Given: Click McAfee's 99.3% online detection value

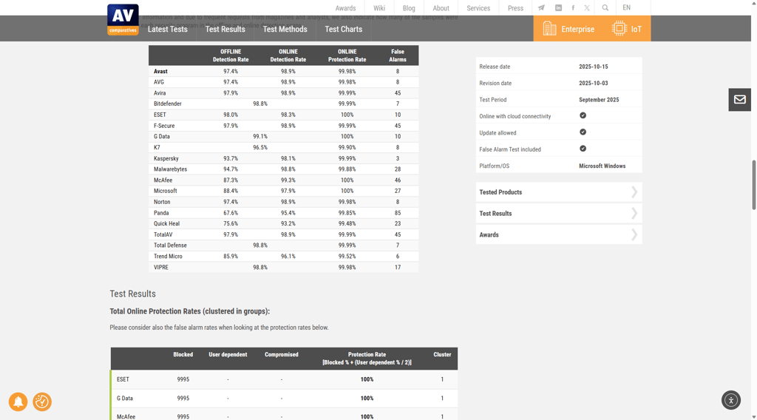Looking at the screenshot, I should coord(288,180).
